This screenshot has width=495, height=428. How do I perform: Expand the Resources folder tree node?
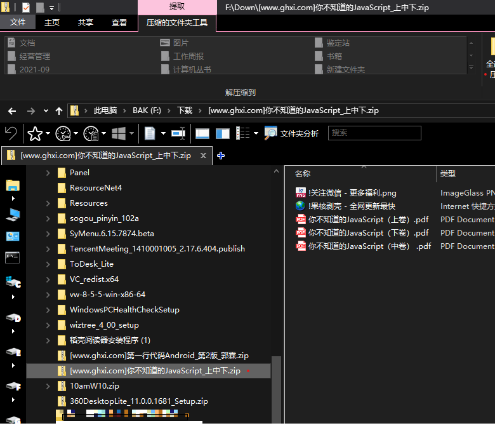(48, 203)
